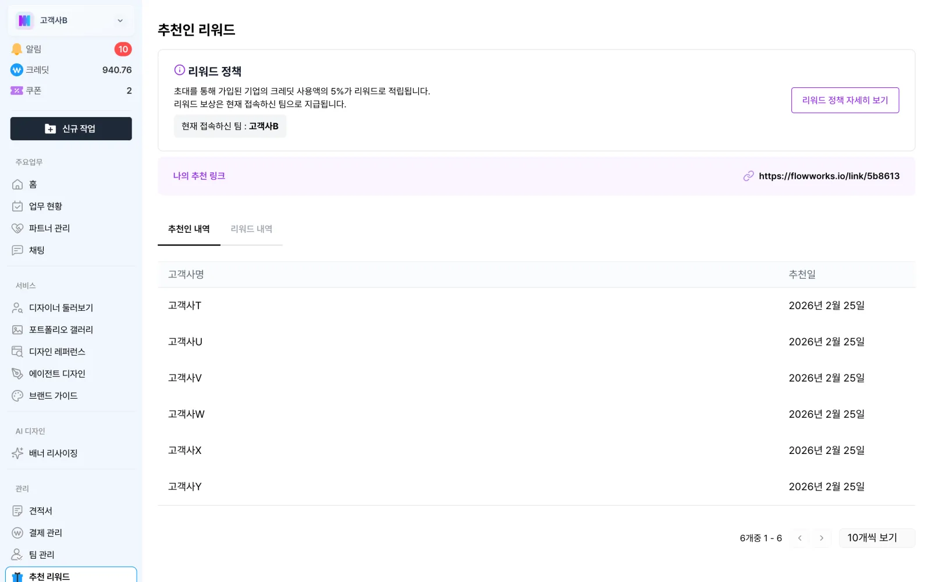Click the 신규 작업 button

(x=71, y=129)
